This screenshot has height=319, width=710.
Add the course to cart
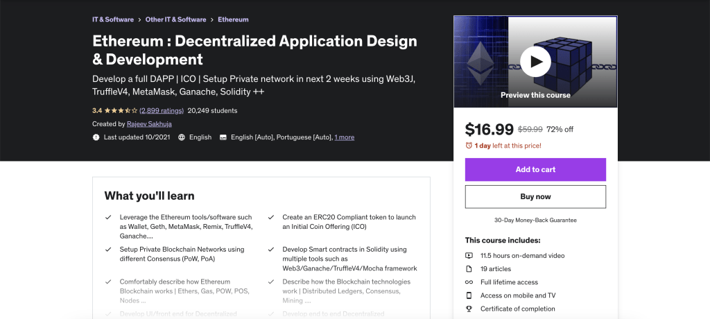tap(535, 169)
